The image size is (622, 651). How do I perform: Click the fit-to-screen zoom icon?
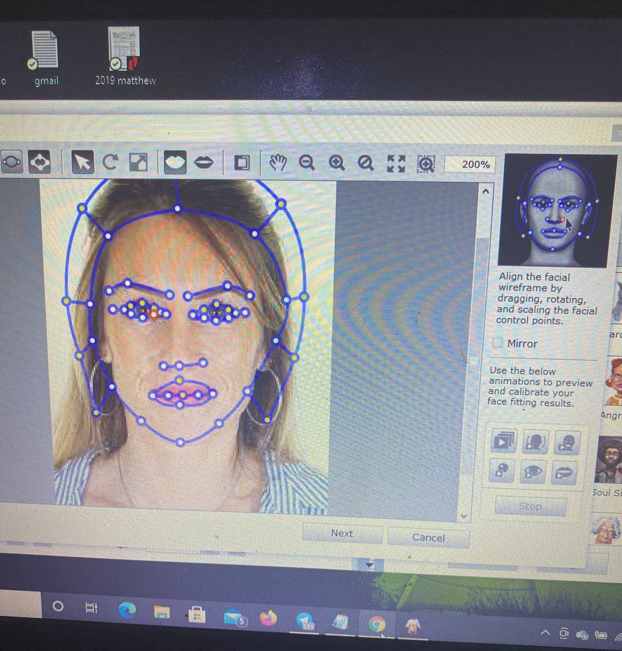397,163
